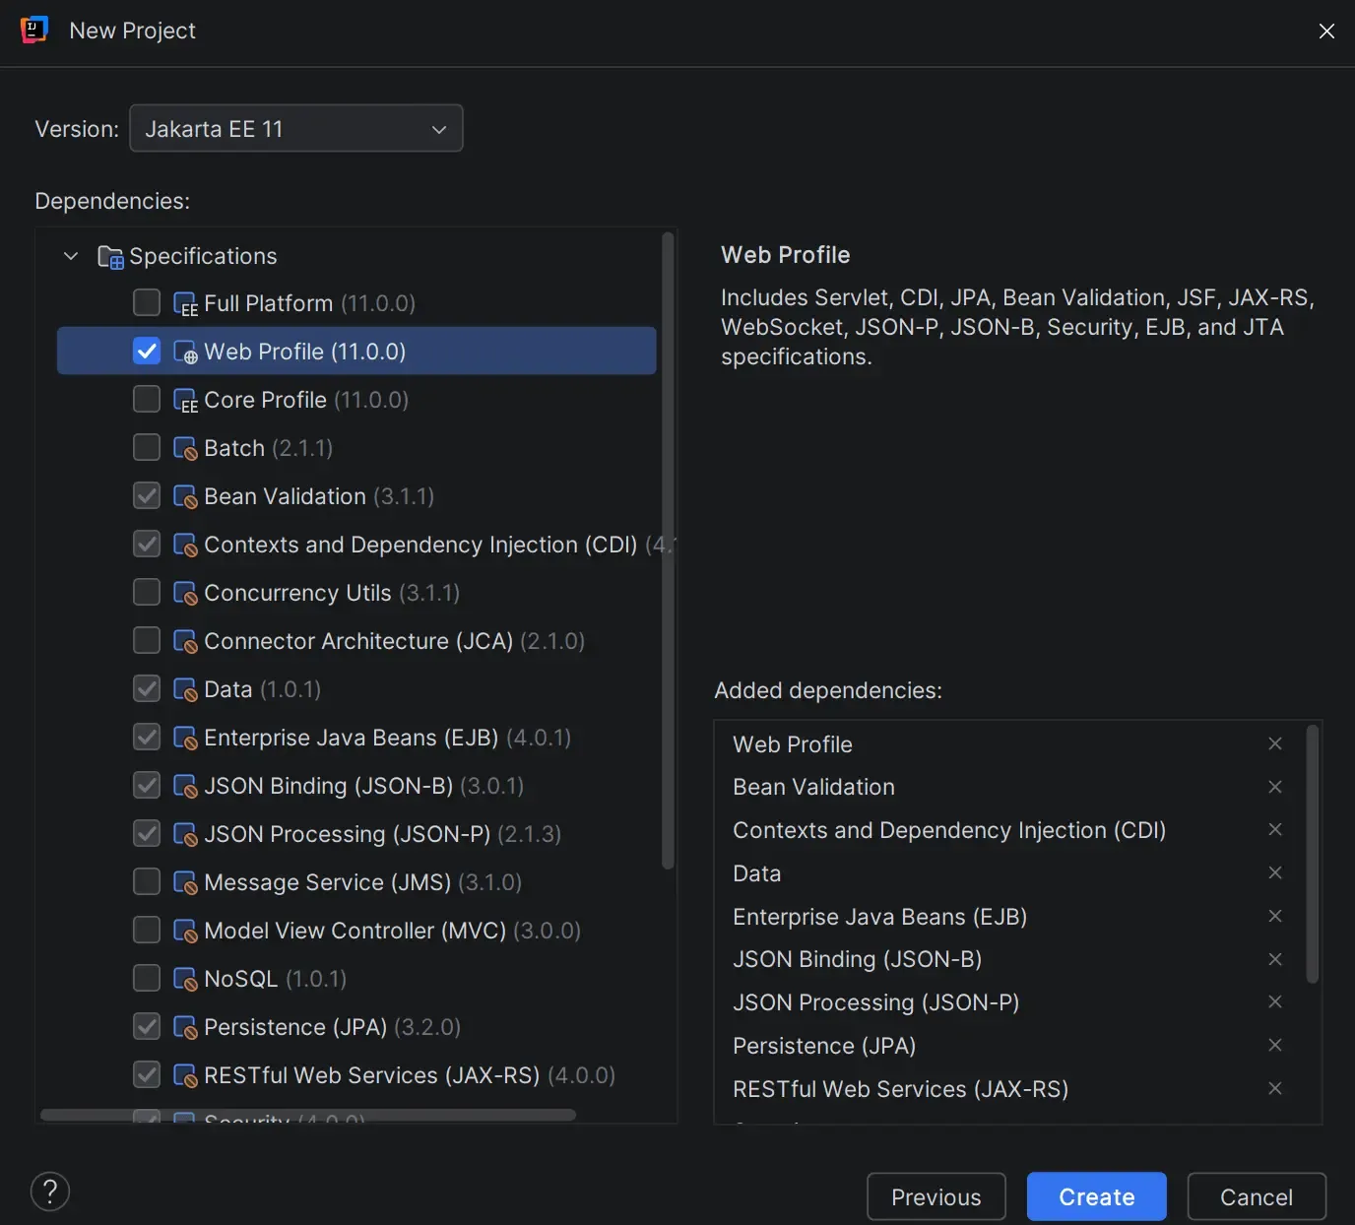Remove JSON Binding (JSON-B) from added list

click(1275, 959)
